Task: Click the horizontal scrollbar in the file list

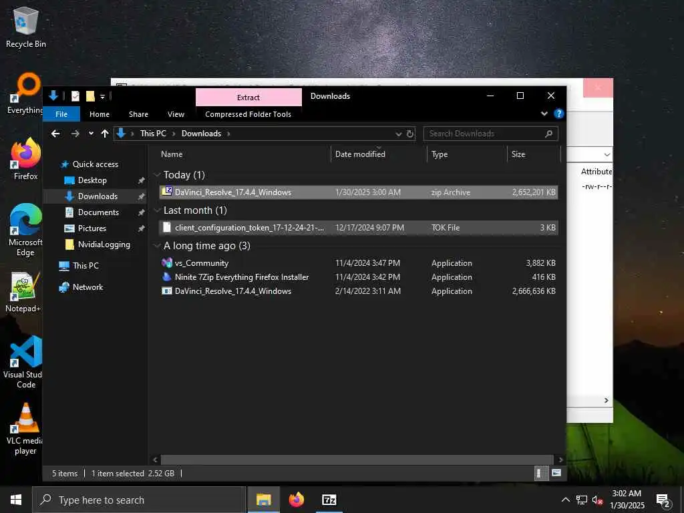Action: (357, 460)
